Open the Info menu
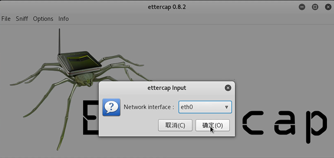Viewport: 334px width, 158px height. tap(64, 19)
